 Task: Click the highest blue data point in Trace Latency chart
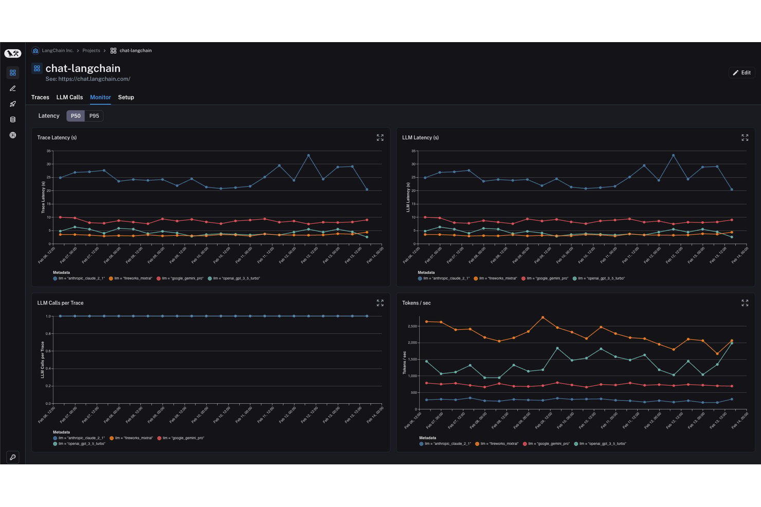coord(309,156)
